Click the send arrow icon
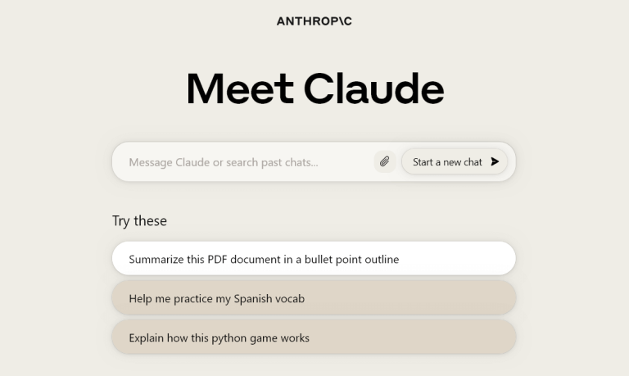629x376 pixels. pyautogui.click(x=495, y=161)
